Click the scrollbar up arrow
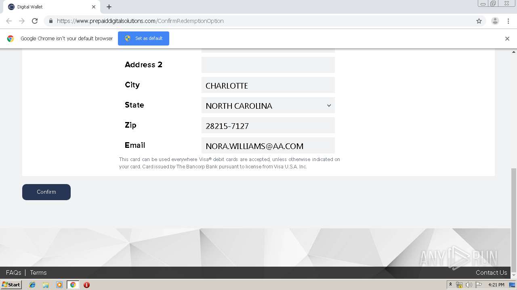This screenshot has width=517, height=290. pos(514,52)
